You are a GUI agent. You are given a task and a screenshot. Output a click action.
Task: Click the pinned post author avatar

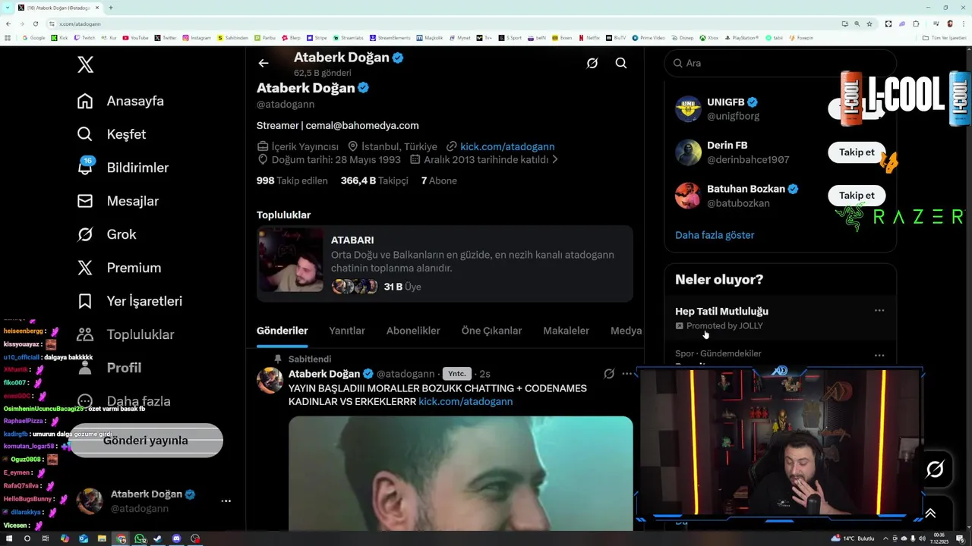coord(270,380)
